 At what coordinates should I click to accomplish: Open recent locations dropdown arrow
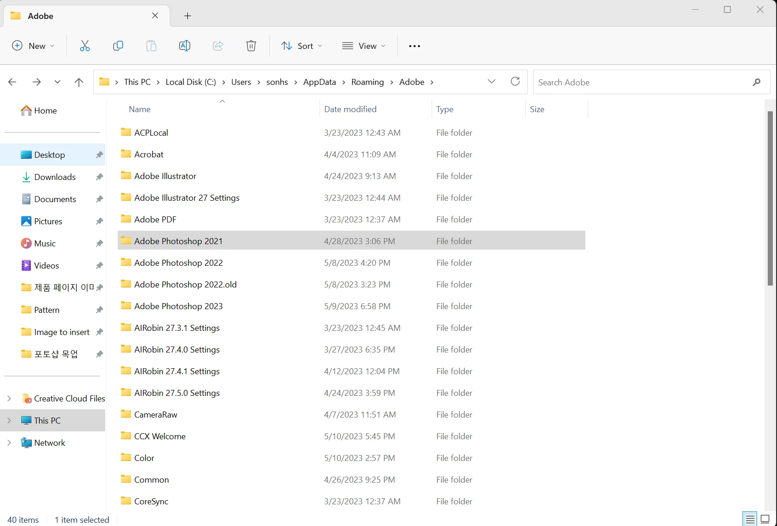[x=57, y=82]
